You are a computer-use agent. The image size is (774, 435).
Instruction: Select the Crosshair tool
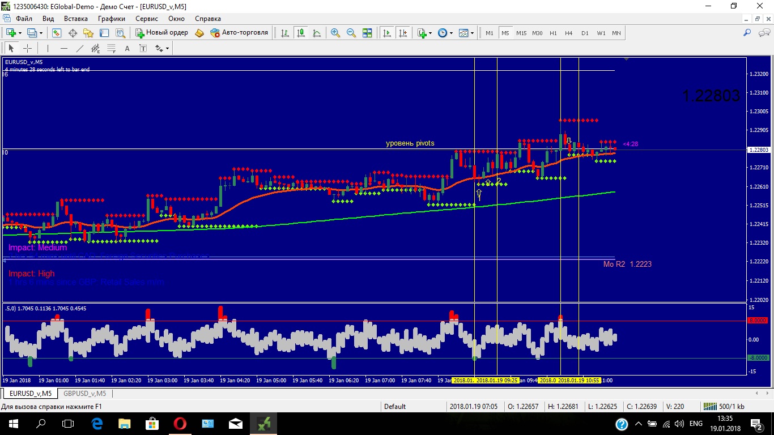tap(27, 48)
